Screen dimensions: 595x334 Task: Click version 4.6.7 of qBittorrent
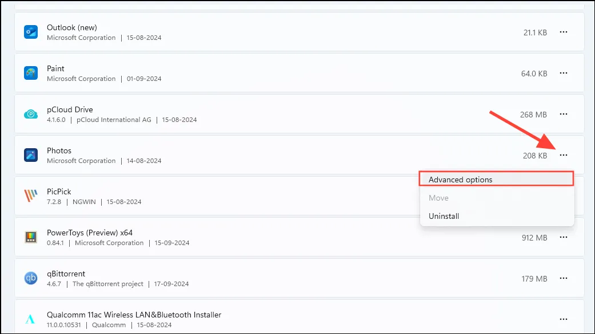pyautogui.click(x=54, y=284)
